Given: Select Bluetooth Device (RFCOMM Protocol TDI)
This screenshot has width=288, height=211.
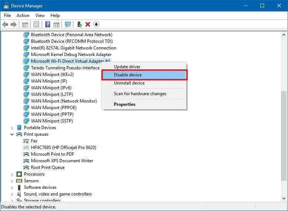Looking at the screenshot, I should [72, 41].
